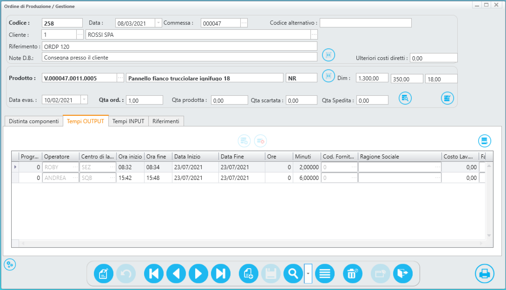
Task: Delete the record with the trash icon
Action: click(x=352, y=274)
